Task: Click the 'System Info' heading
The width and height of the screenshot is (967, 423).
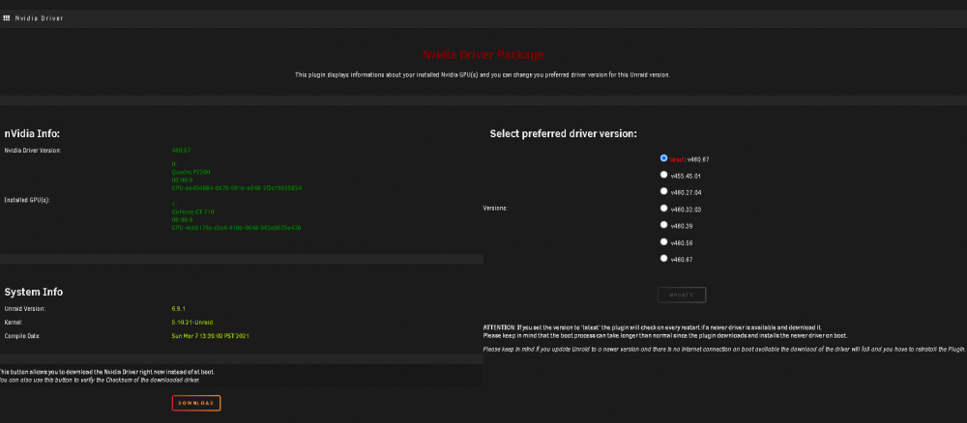Action: coord(33,292)
